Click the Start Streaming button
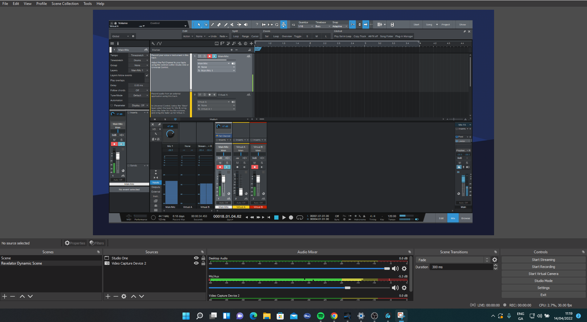This screenshot has width=587, height=322. point(543,259)
